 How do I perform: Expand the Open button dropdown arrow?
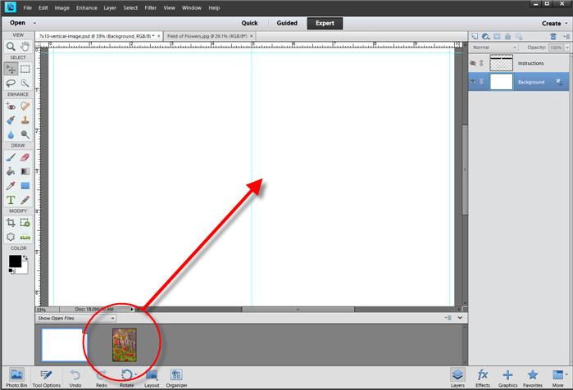(34, 23)
